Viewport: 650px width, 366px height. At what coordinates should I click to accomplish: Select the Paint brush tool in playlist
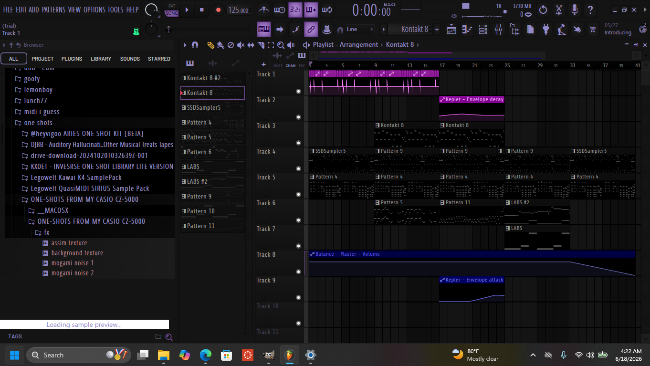coord(220,45)
